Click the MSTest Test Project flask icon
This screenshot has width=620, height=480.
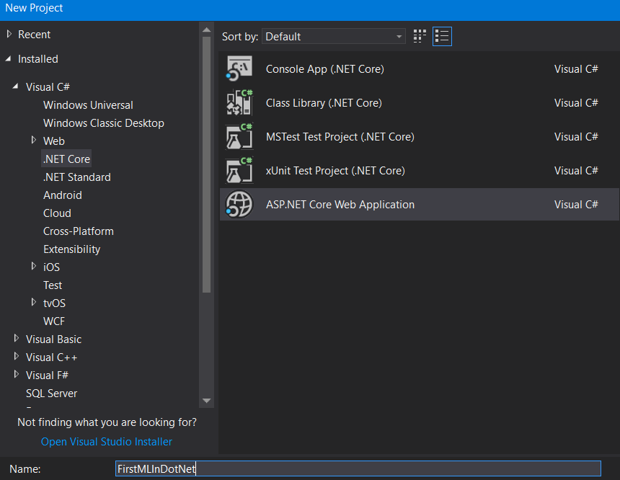[x=239, y=137]
